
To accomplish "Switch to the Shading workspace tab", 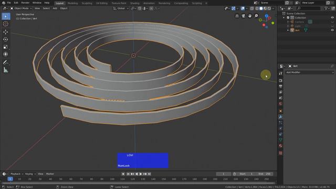I will (x=135, y=3).
